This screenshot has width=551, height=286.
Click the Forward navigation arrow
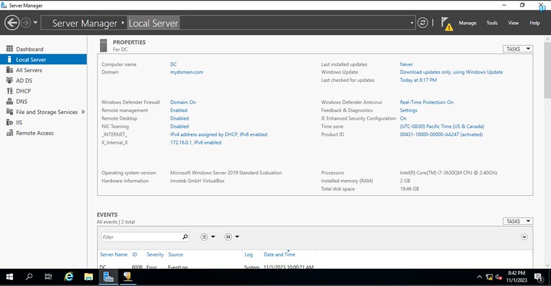(x=25, y=23)
